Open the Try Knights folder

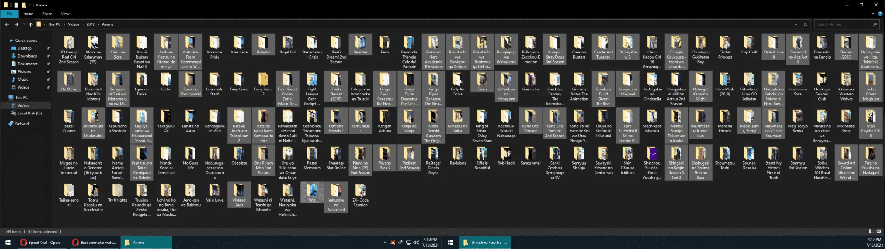[x=118, y=193]
